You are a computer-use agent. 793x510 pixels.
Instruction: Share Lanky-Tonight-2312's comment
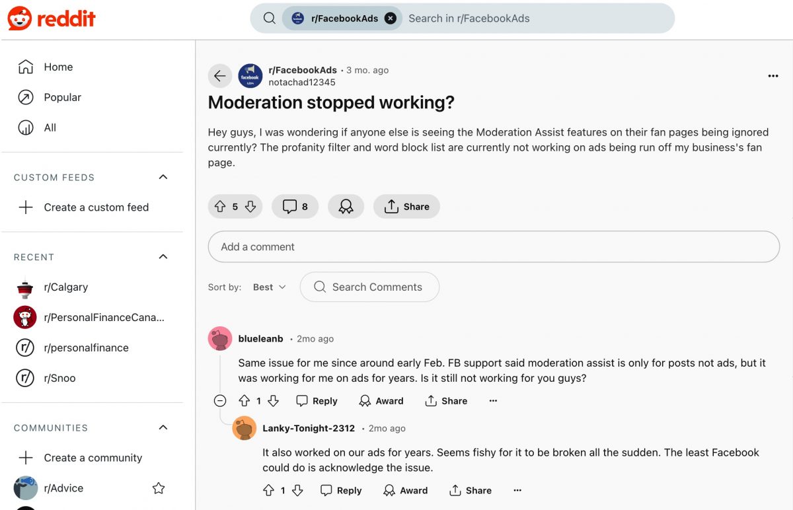[x=471, y=491]
